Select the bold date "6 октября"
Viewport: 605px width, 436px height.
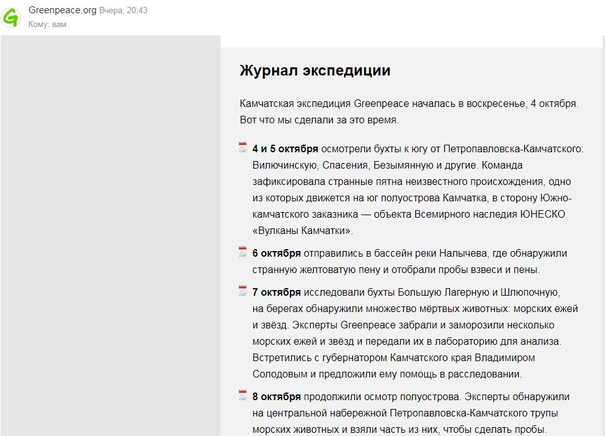276,254
